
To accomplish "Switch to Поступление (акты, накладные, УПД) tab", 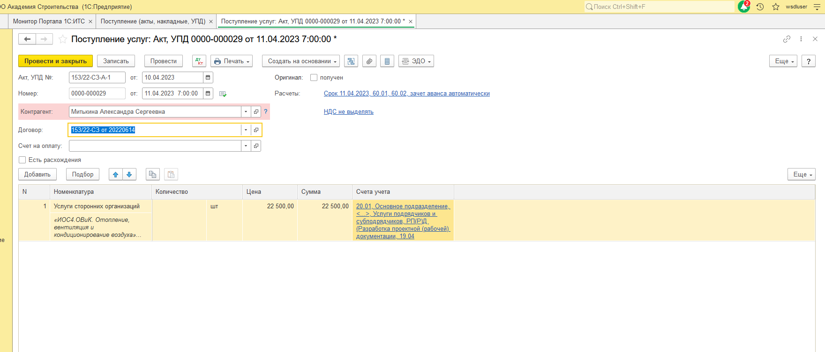I will coord(153,22).
